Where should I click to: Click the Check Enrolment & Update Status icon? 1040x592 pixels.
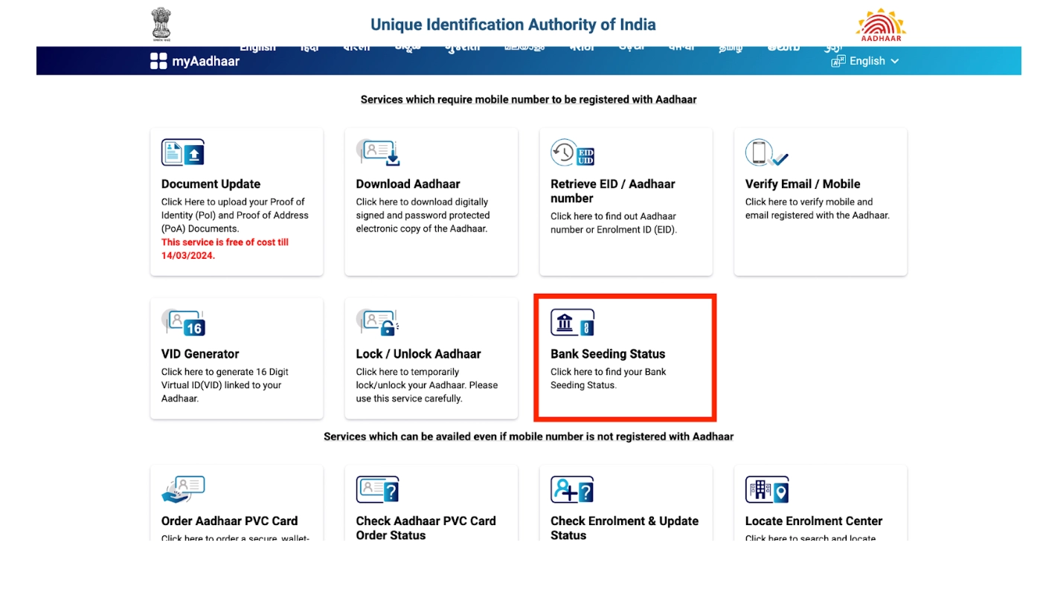(x=573, y=490)
